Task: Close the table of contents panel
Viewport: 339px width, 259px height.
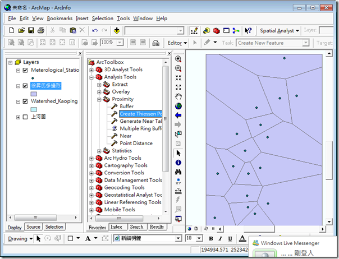Action: (80, 53)
